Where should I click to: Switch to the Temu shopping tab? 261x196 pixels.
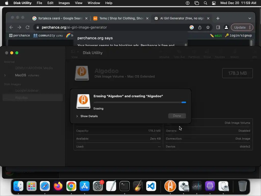point(121,18)
